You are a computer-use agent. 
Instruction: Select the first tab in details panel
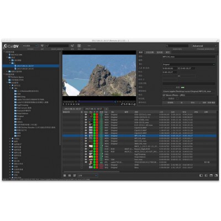click(x=141, y=52)
